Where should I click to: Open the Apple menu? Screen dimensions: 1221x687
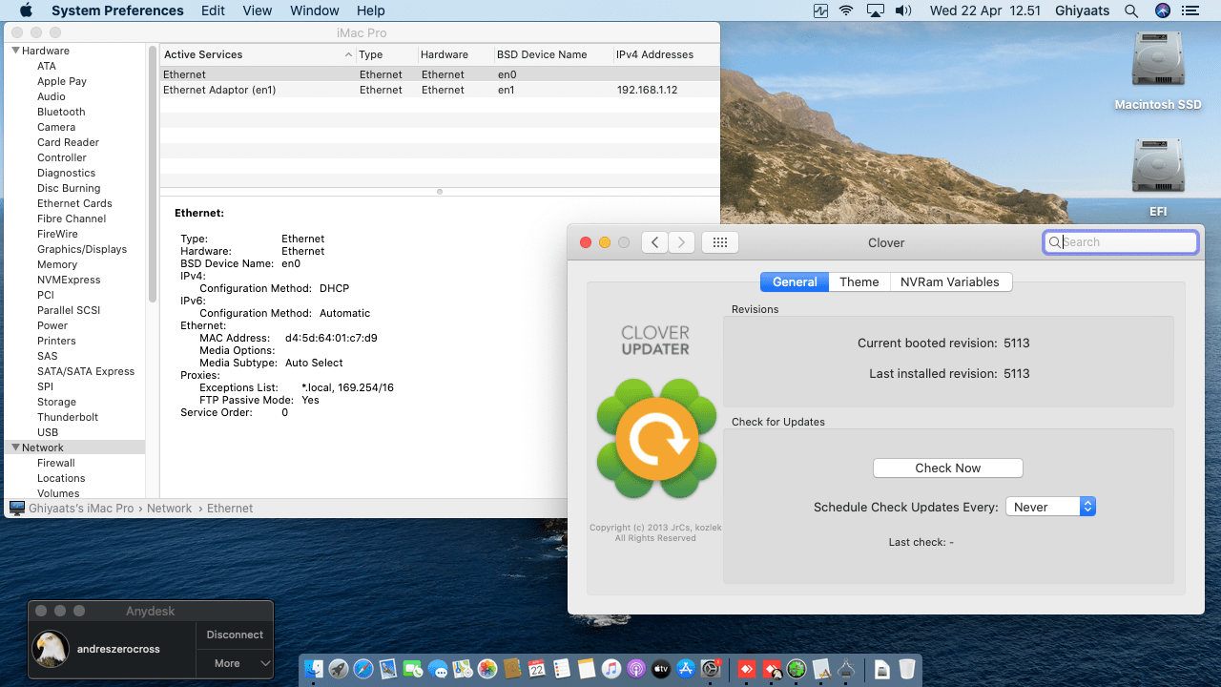click(26, 10)
